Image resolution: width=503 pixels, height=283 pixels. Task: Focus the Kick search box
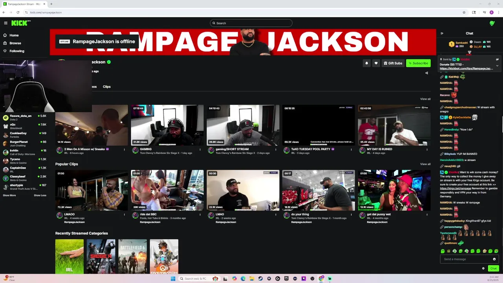click(251, 23)
